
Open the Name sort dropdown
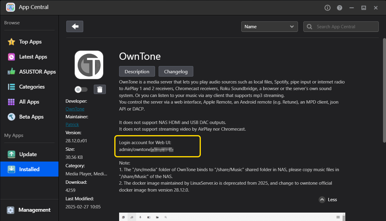tap(269, 26)
